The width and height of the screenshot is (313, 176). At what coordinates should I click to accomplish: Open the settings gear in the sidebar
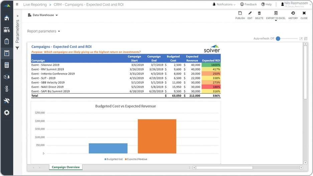click(7, 112)
